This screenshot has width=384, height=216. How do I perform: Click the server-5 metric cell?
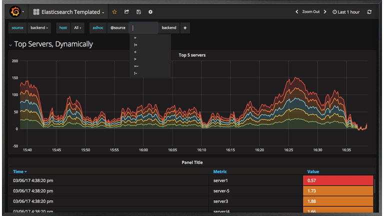point(256,191)
